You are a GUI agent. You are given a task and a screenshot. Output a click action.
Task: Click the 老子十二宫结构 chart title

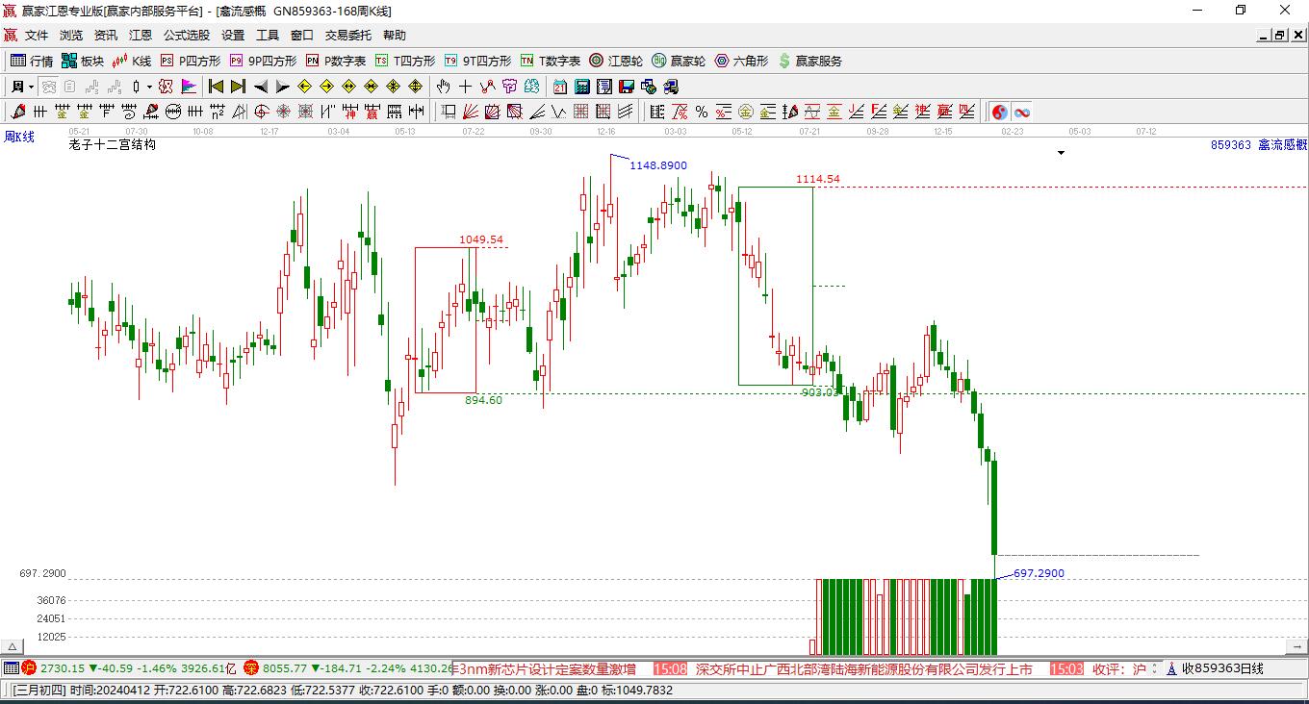click(113, 145)
